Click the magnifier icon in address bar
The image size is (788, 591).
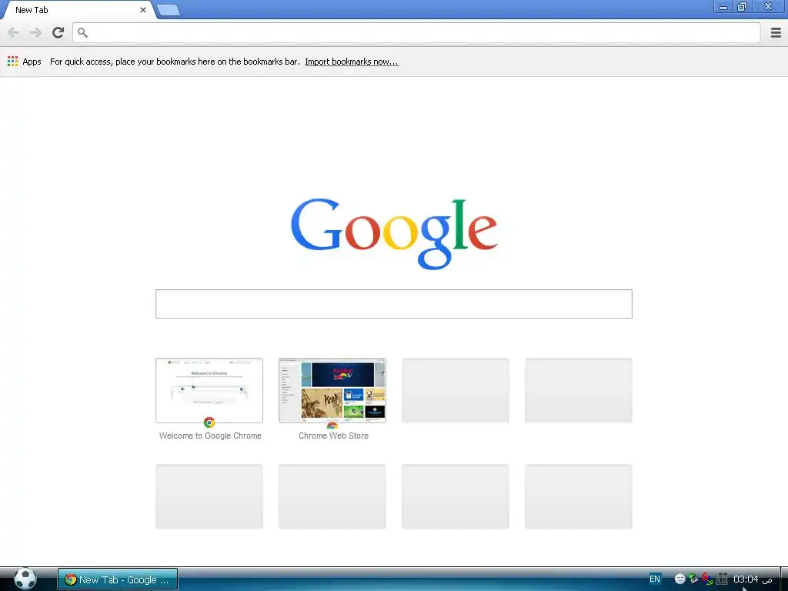pyautogui.click(x=83, y=32)
